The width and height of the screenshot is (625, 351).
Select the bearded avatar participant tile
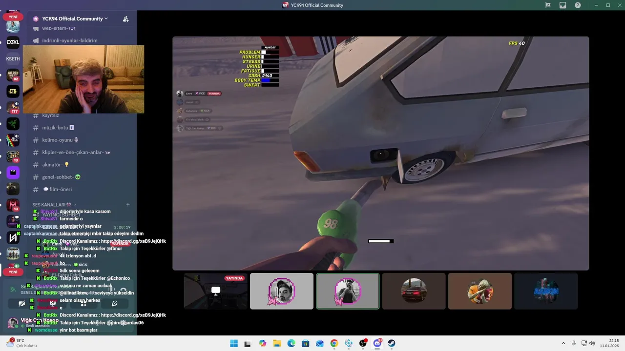pos(282,291)
